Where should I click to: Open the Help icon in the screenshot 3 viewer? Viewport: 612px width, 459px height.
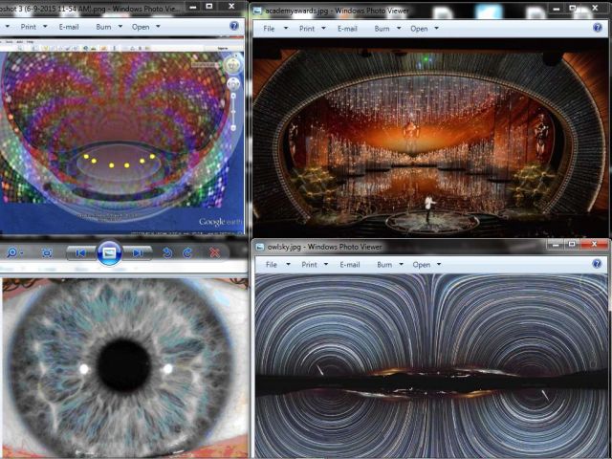click(233, 26)
